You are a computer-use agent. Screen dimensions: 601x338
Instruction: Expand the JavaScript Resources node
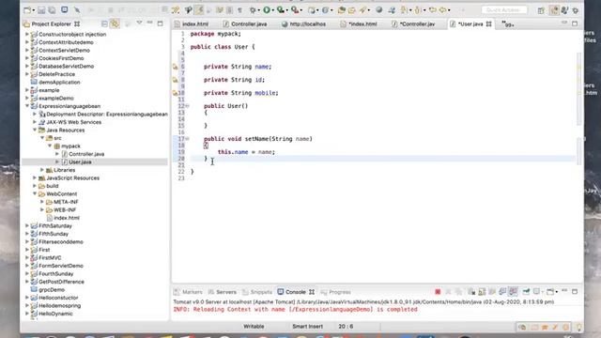coord(35,177)
